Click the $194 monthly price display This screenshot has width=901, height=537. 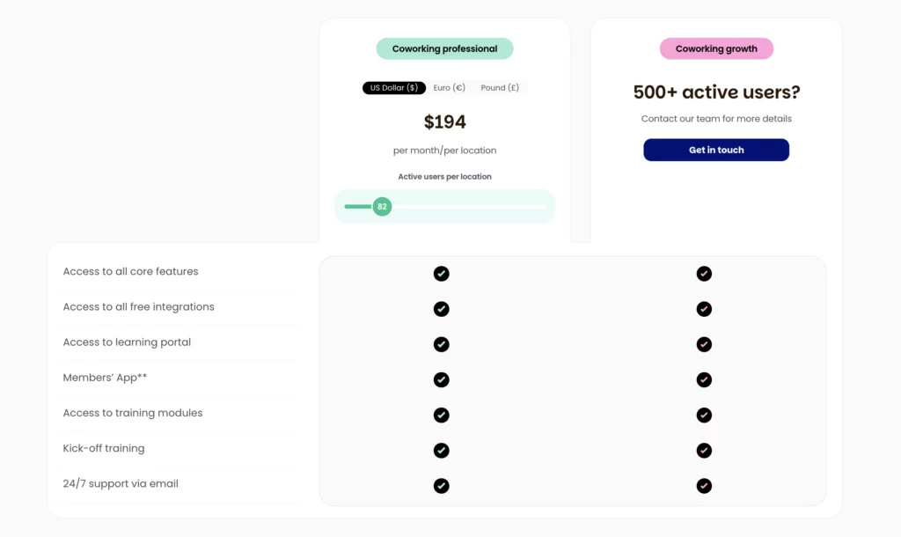point(444,121)
